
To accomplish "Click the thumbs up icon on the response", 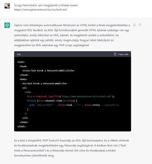I will click(x=135, y=25).
